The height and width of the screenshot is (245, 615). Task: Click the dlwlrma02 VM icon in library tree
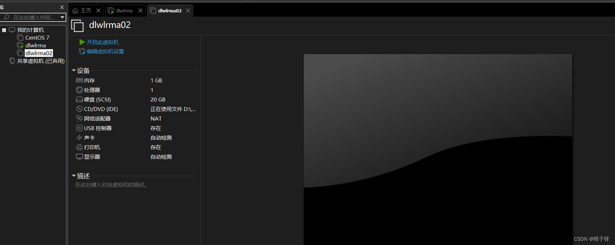(20, 53)
